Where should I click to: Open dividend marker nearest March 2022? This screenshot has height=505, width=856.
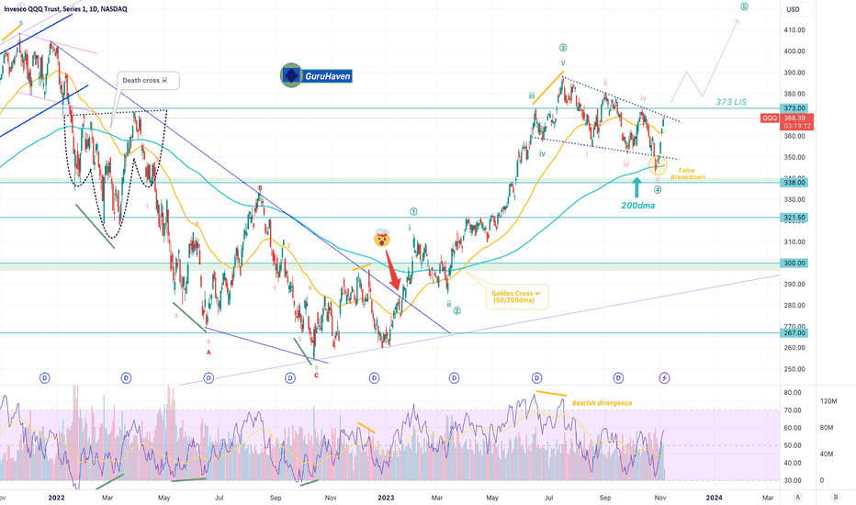click(x=126, y=377)
